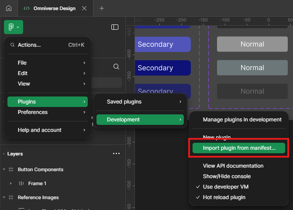This screenshot has width=293, height=210.
Task: Open the Layers panel three-dot menu
Action: pos(116,154)
